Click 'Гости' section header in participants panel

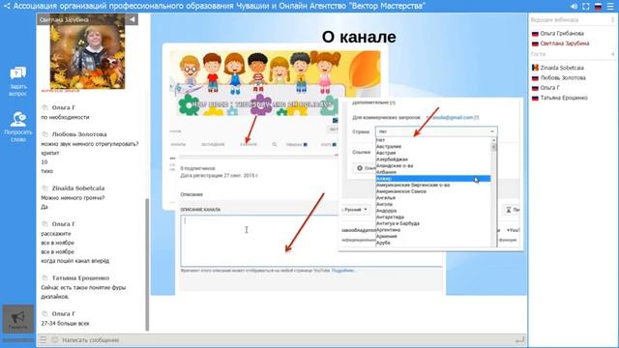[538, 54]
